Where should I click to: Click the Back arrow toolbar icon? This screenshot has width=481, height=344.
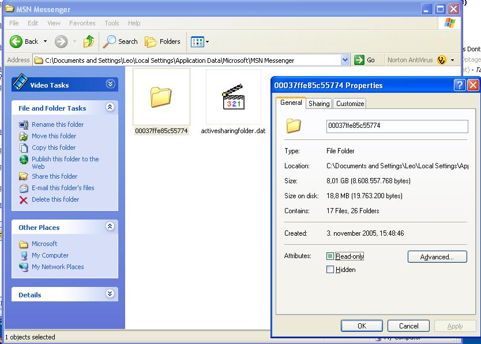pyautogui.click(x=16, y=41)
